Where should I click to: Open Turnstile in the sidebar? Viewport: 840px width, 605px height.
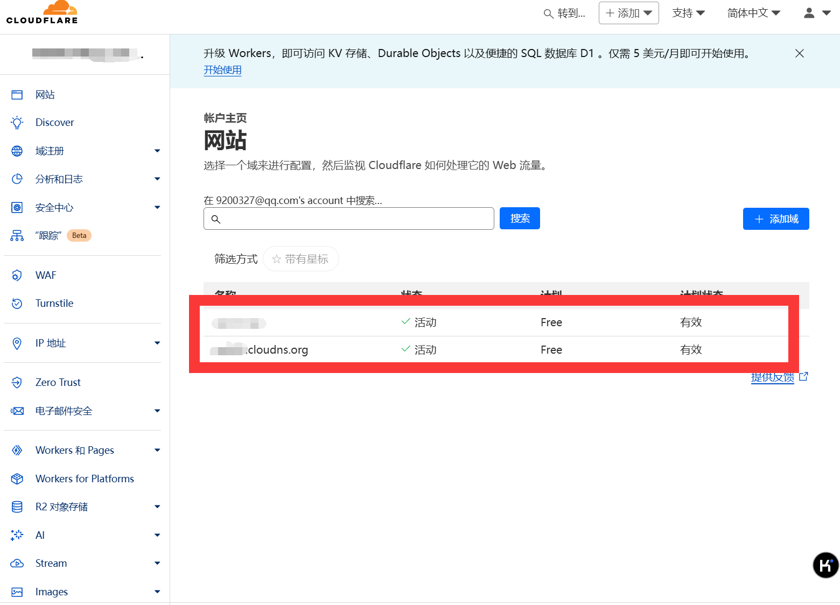click(x=54, y=304)
